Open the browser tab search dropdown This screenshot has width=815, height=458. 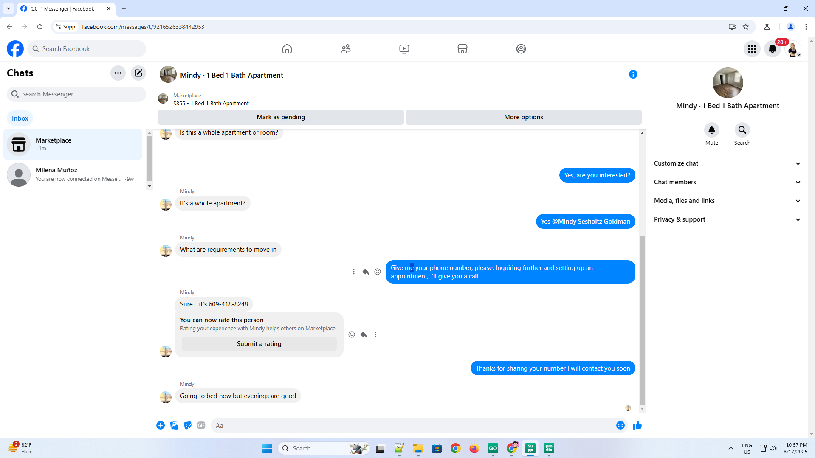coord(8,8)
